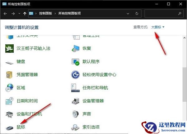
Task: Open the 默认程序 link
Action: coord(91,62)
